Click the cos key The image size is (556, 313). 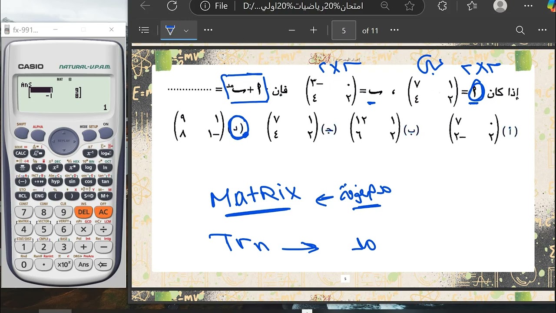click(x=89, y=182)
